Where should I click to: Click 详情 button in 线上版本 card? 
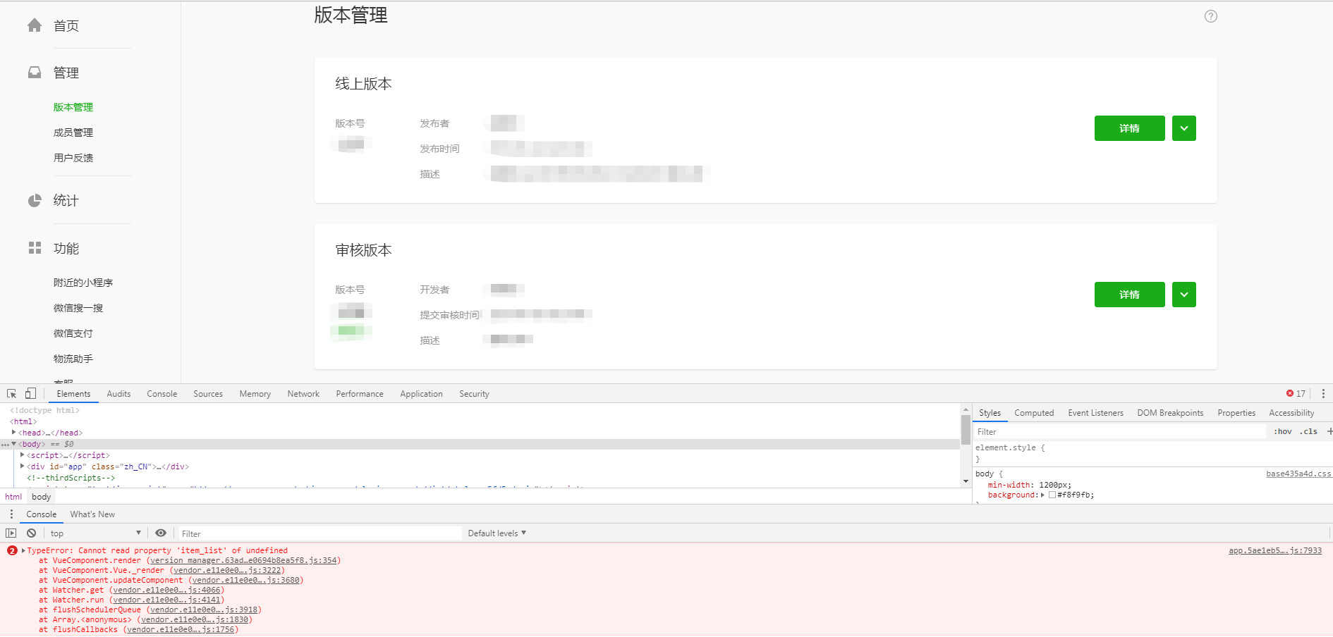(x=1130, y=128)
